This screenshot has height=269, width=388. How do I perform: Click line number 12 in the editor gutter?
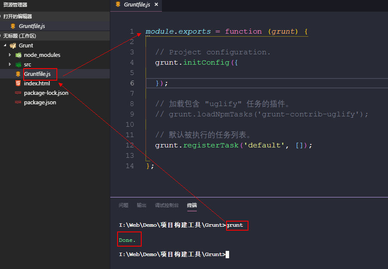click(130, 145)
